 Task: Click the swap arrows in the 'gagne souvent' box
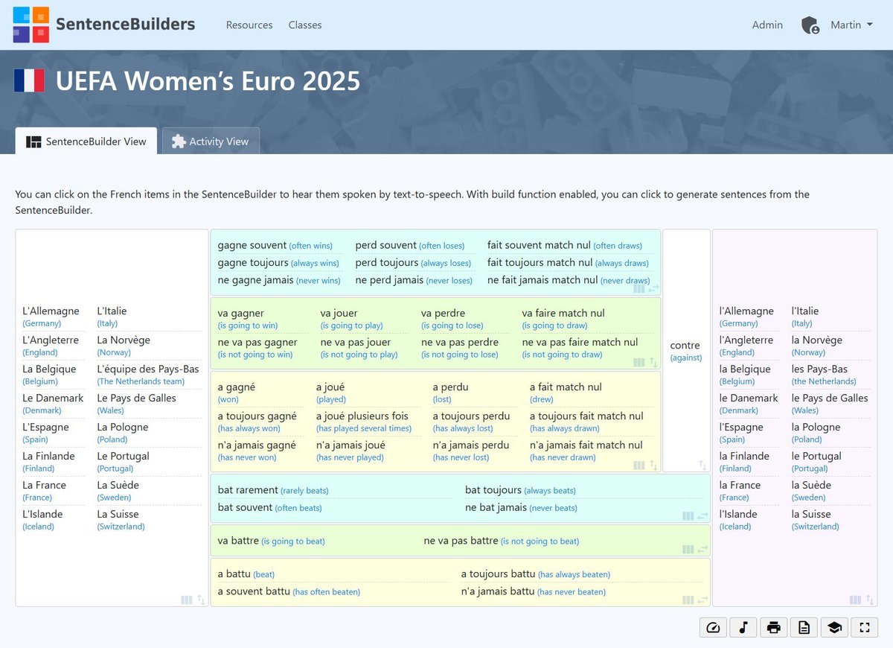click(x=653, y=288)
